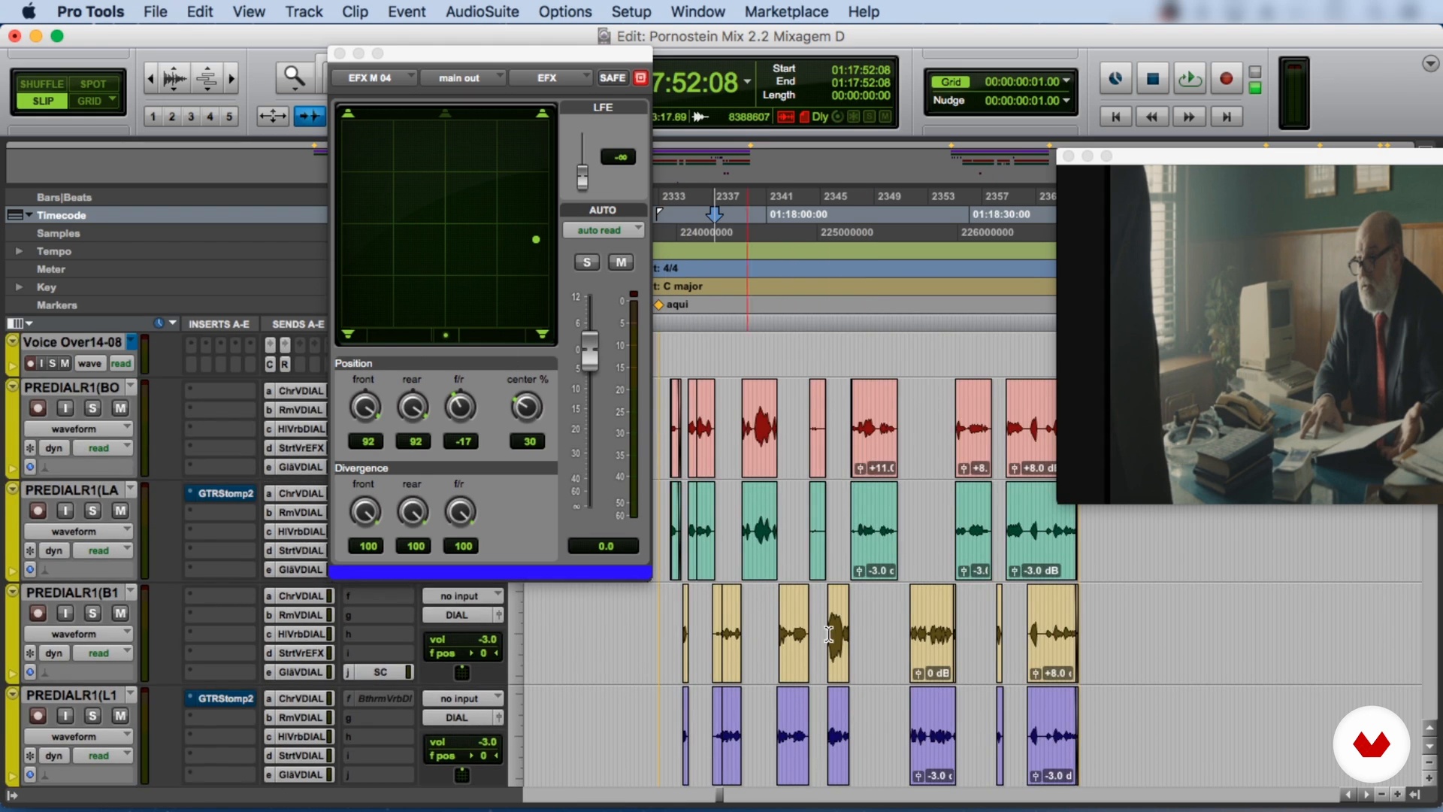Click SC send j on PREDIALR1(B1 track
The height and width of the screenshot is (812, 1443).
click(x=379, y=672)
